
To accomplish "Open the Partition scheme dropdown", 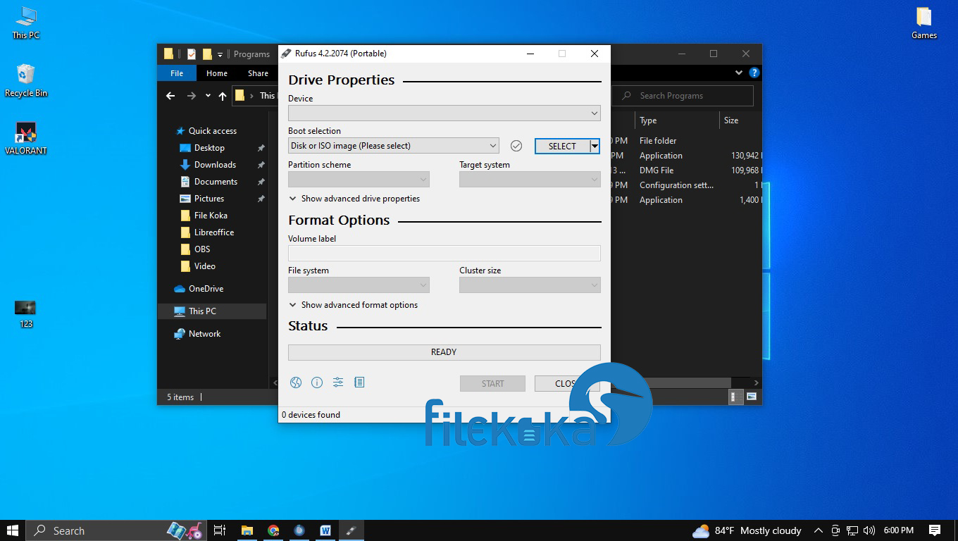I will click(359, 180).
